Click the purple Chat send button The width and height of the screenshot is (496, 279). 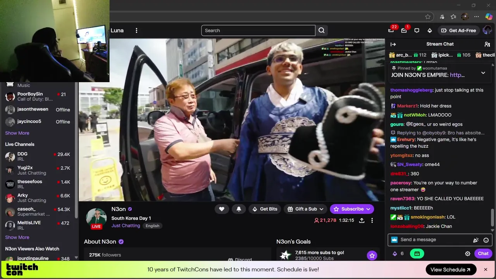pyautogui.click(x=483, y=253)
